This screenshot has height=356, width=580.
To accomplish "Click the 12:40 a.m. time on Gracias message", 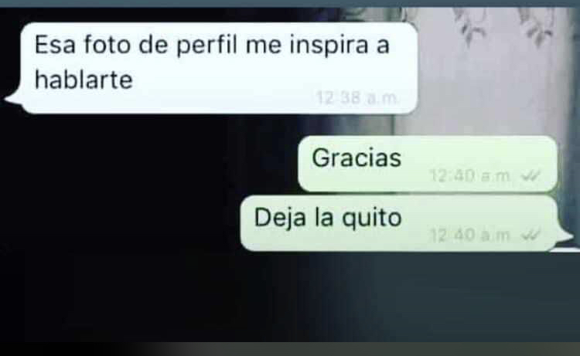I will point(470,176).
